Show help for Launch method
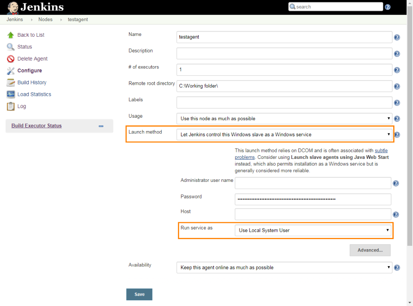 coord(397,135)
